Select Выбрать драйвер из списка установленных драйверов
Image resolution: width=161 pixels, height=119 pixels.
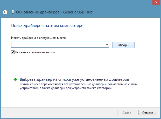74,79
